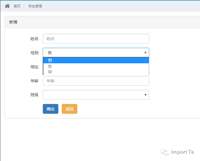Go to 学生管理 in the breadcrumb
The height and width of the screenshot is (161, 200).
pos(35,6)
